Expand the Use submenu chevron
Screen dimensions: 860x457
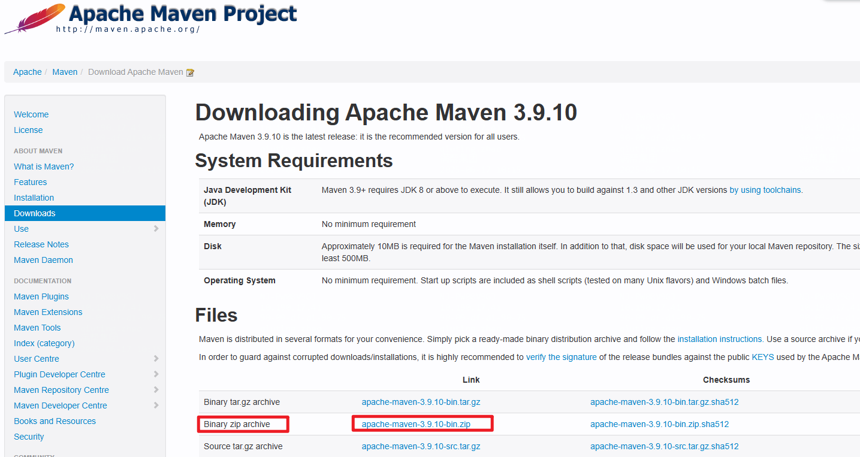pyautogui.click(x=156, y=229)
